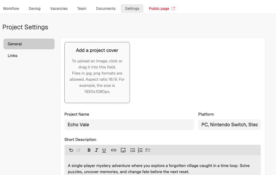Image resolution: width=276 pixels, height=175 pixels.
Task: Click the project cover upload area
Action: click(97, 72)
